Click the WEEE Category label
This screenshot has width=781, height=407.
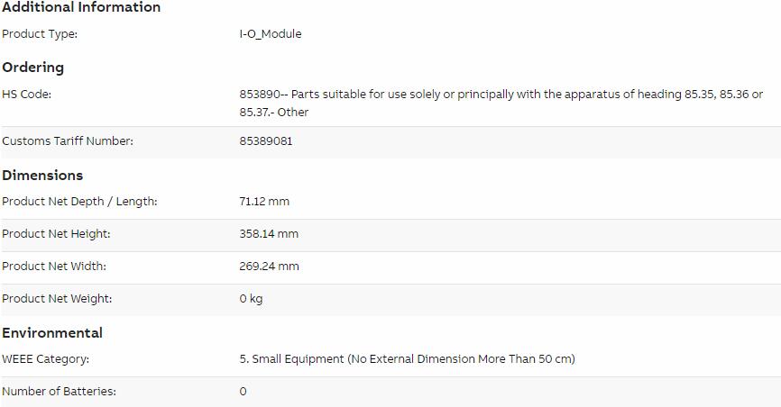point(46,358)
